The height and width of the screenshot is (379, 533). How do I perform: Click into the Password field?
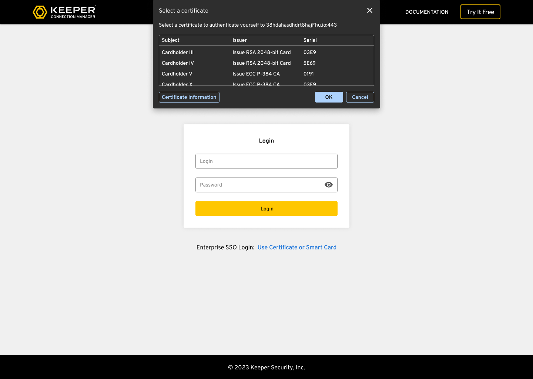pyautogui.click(x=257, y=185)
